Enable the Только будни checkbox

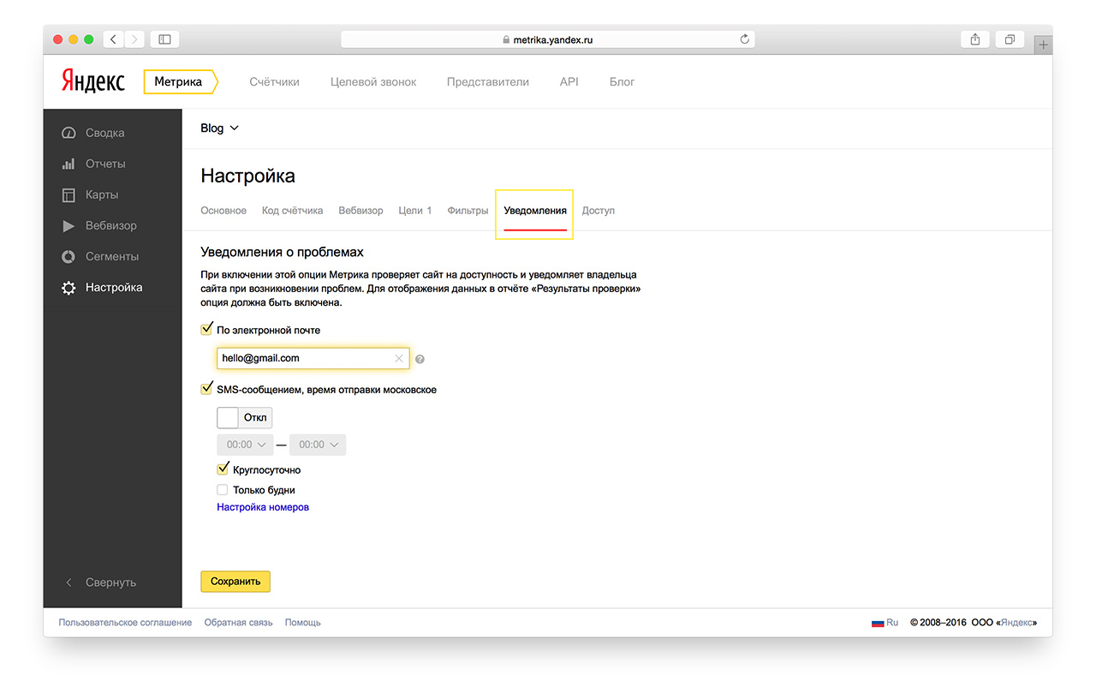(x=223, y=490)
